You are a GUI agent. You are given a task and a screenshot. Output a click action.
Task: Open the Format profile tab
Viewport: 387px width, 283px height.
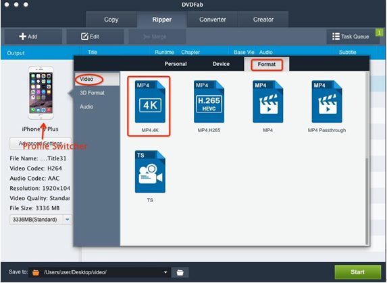(267, 64)
